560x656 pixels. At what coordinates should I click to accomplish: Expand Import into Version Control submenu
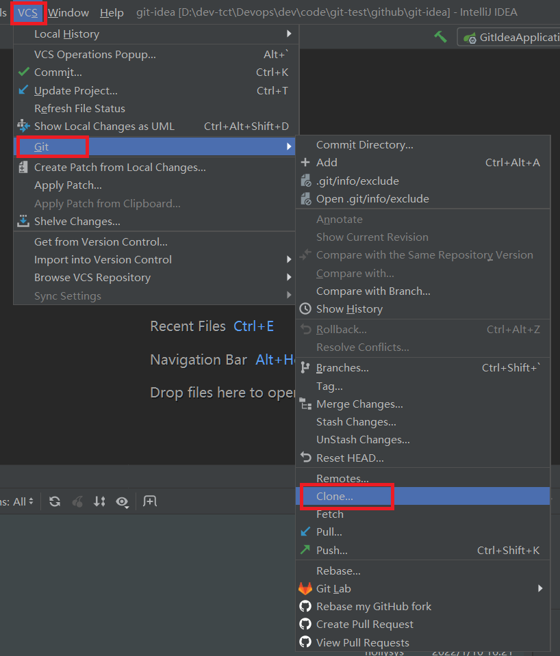155,260
